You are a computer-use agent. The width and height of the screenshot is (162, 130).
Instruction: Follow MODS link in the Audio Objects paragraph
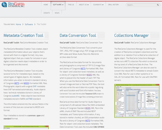[x=88, y=108]
